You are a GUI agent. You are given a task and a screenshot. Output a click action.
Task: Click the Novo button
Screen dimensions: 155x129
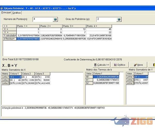[x=138, y=65]
